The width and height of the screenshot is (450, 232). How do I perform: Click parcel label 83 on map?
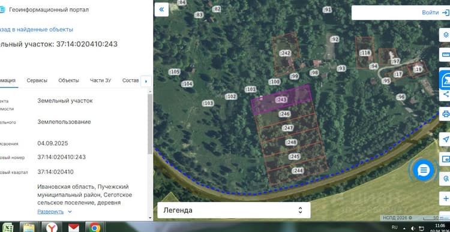click(199, 15)
